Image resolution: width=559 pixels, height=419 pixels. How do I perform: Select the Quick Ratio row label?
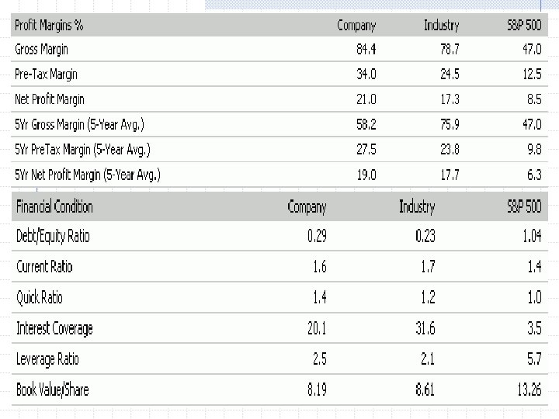tap(40, 297)
